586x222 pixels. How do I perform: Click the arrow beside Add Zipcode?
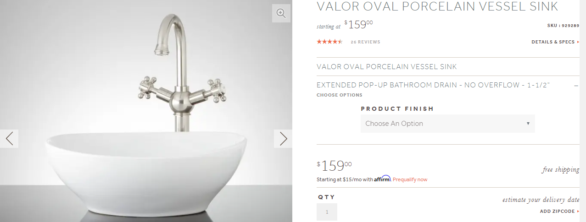578,211
